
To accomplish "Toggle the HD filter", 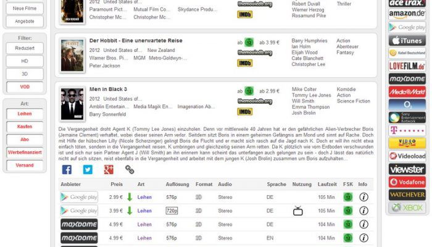I will click(25, 61).
